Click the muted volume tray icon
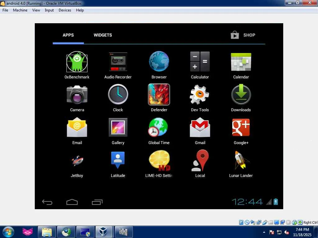 (x=287, y=232)
